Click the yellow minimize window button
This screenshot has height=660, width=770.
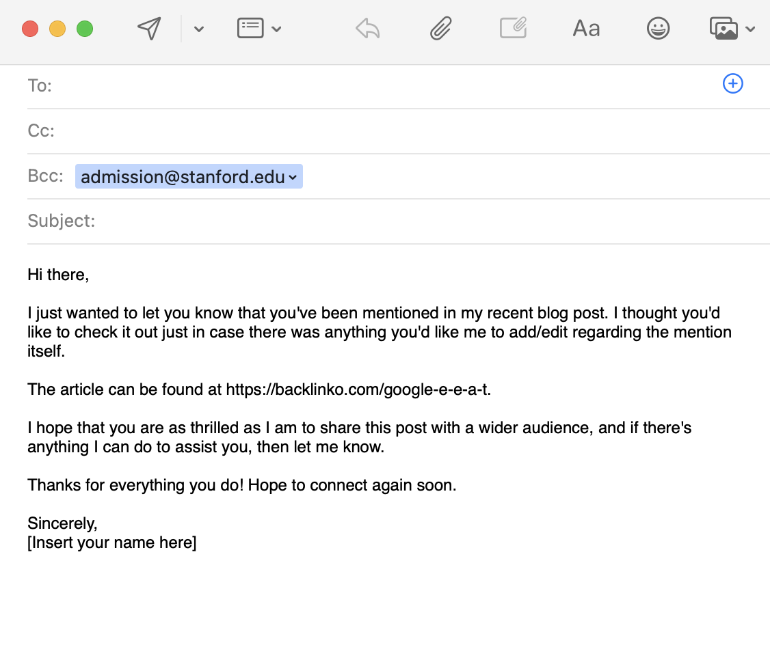(57, 29)
